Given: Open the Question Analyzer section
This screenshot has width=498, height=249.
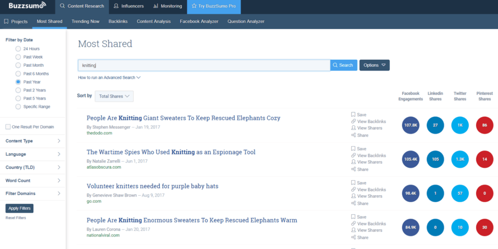Looking at the screenshot, I should 246,21.
